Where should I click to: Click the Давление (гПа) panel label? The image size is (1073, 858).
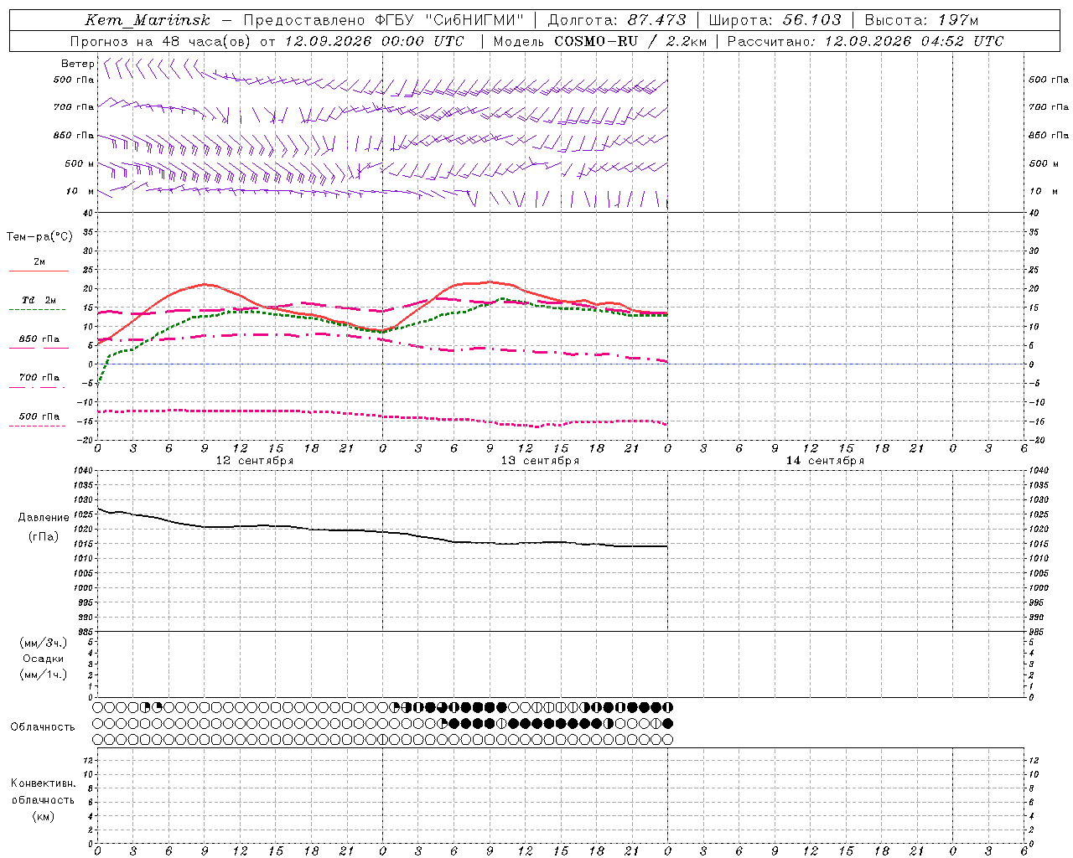point(44,527)
